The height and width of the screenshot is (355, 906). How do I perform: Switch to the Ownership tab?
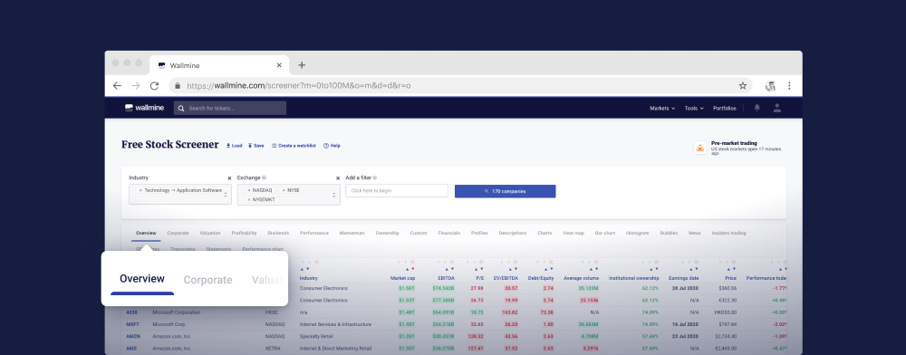[387, 234]
